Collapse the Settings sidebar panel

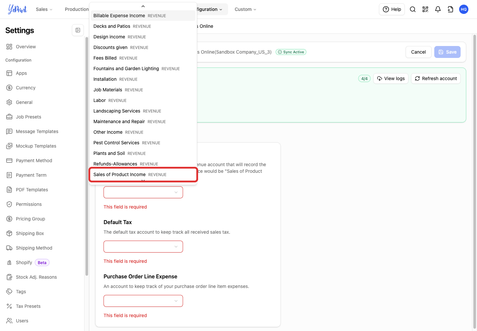(78, 30)
